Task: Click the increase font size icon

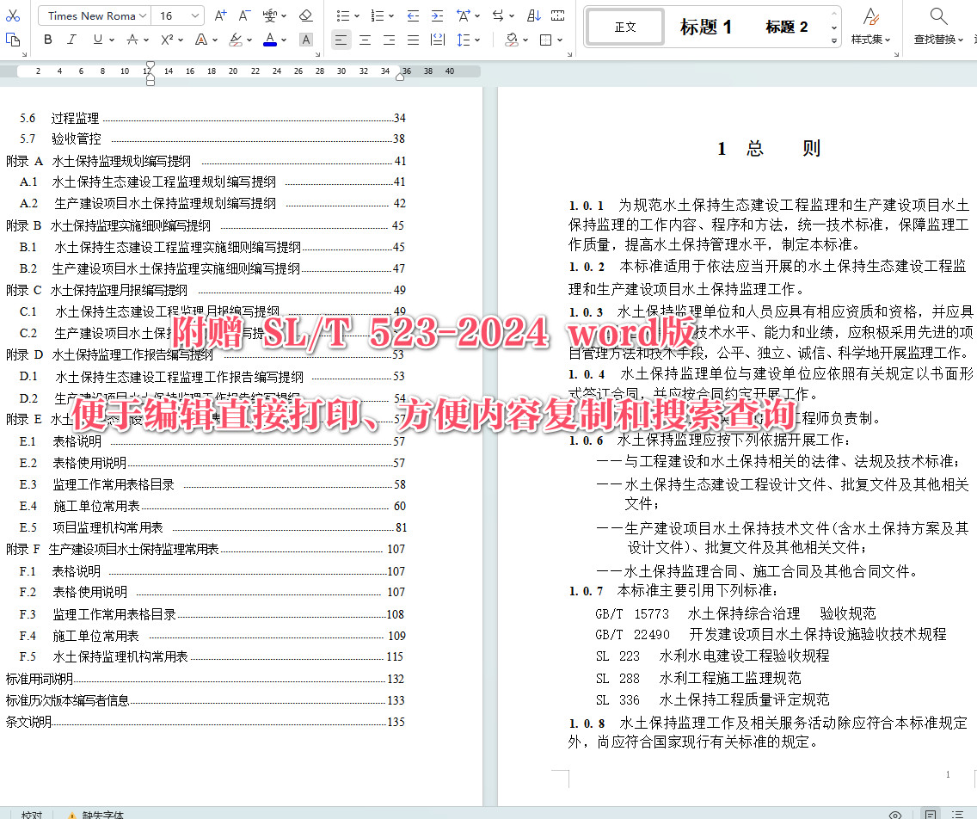Action: (220, 15)
